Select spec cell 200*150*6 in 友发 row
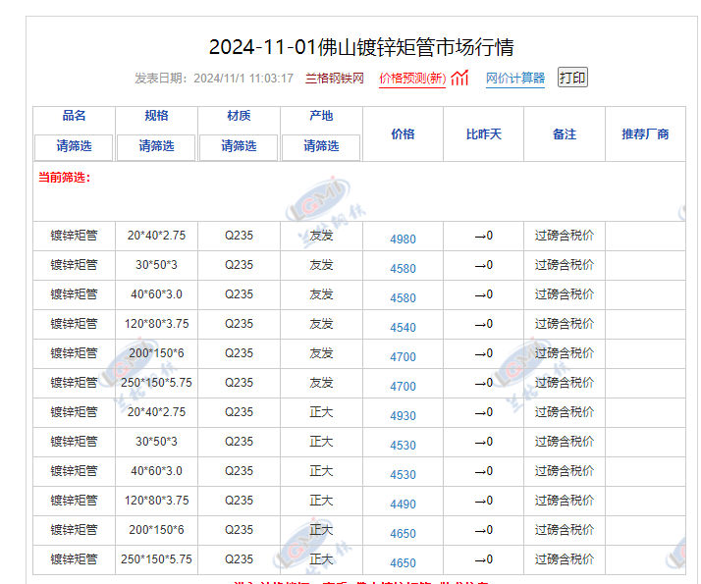Image resolution: width=701 pixels, height=584 pixels. click(156, 353)
